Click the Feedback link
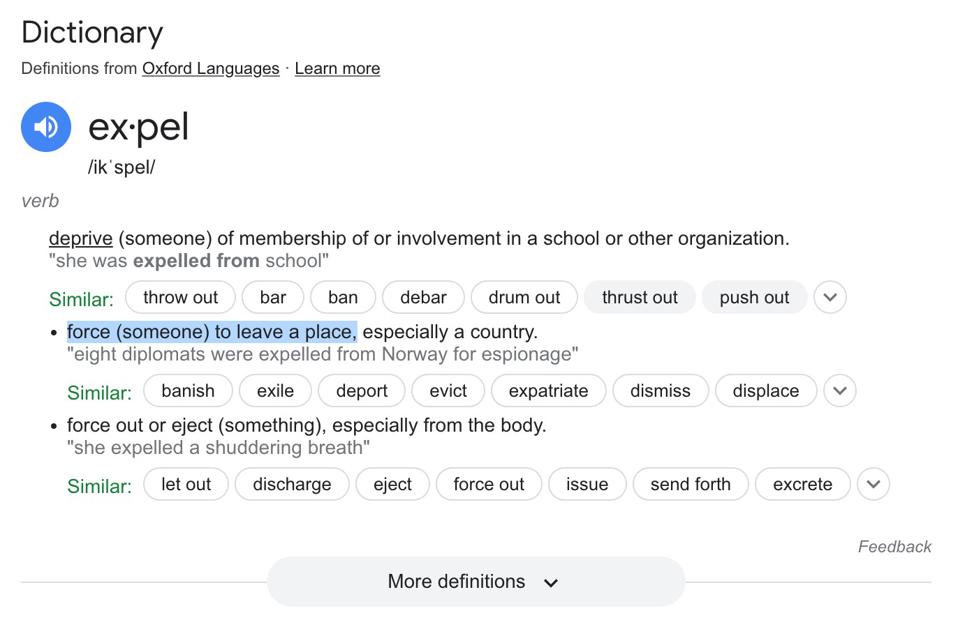 click(x=894, y=547)
